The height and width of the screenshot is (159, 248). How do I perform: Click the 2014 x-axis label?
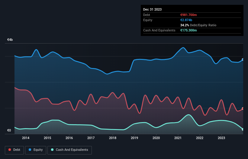[26, 138]
